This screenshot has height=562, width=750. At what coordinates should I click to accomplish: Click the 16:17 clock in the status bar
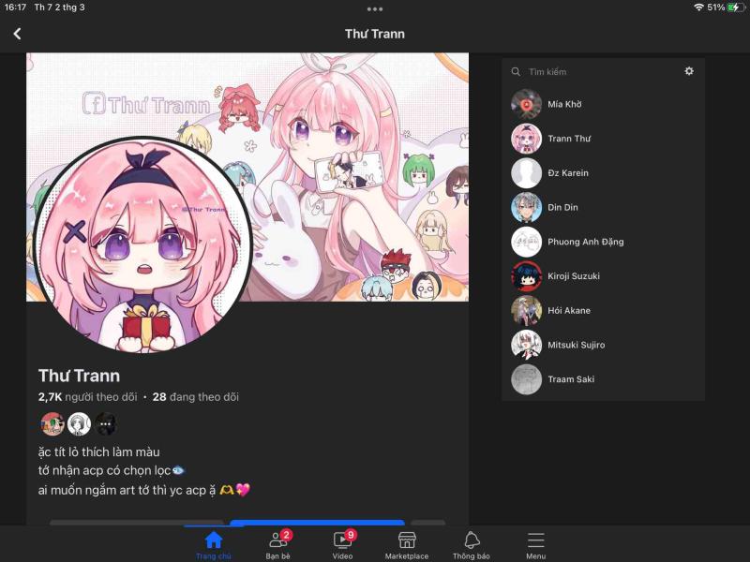point(15,7)
